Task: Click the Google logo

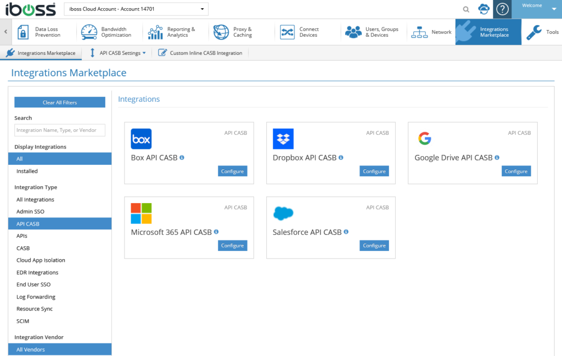Action: tap(425, 139)
